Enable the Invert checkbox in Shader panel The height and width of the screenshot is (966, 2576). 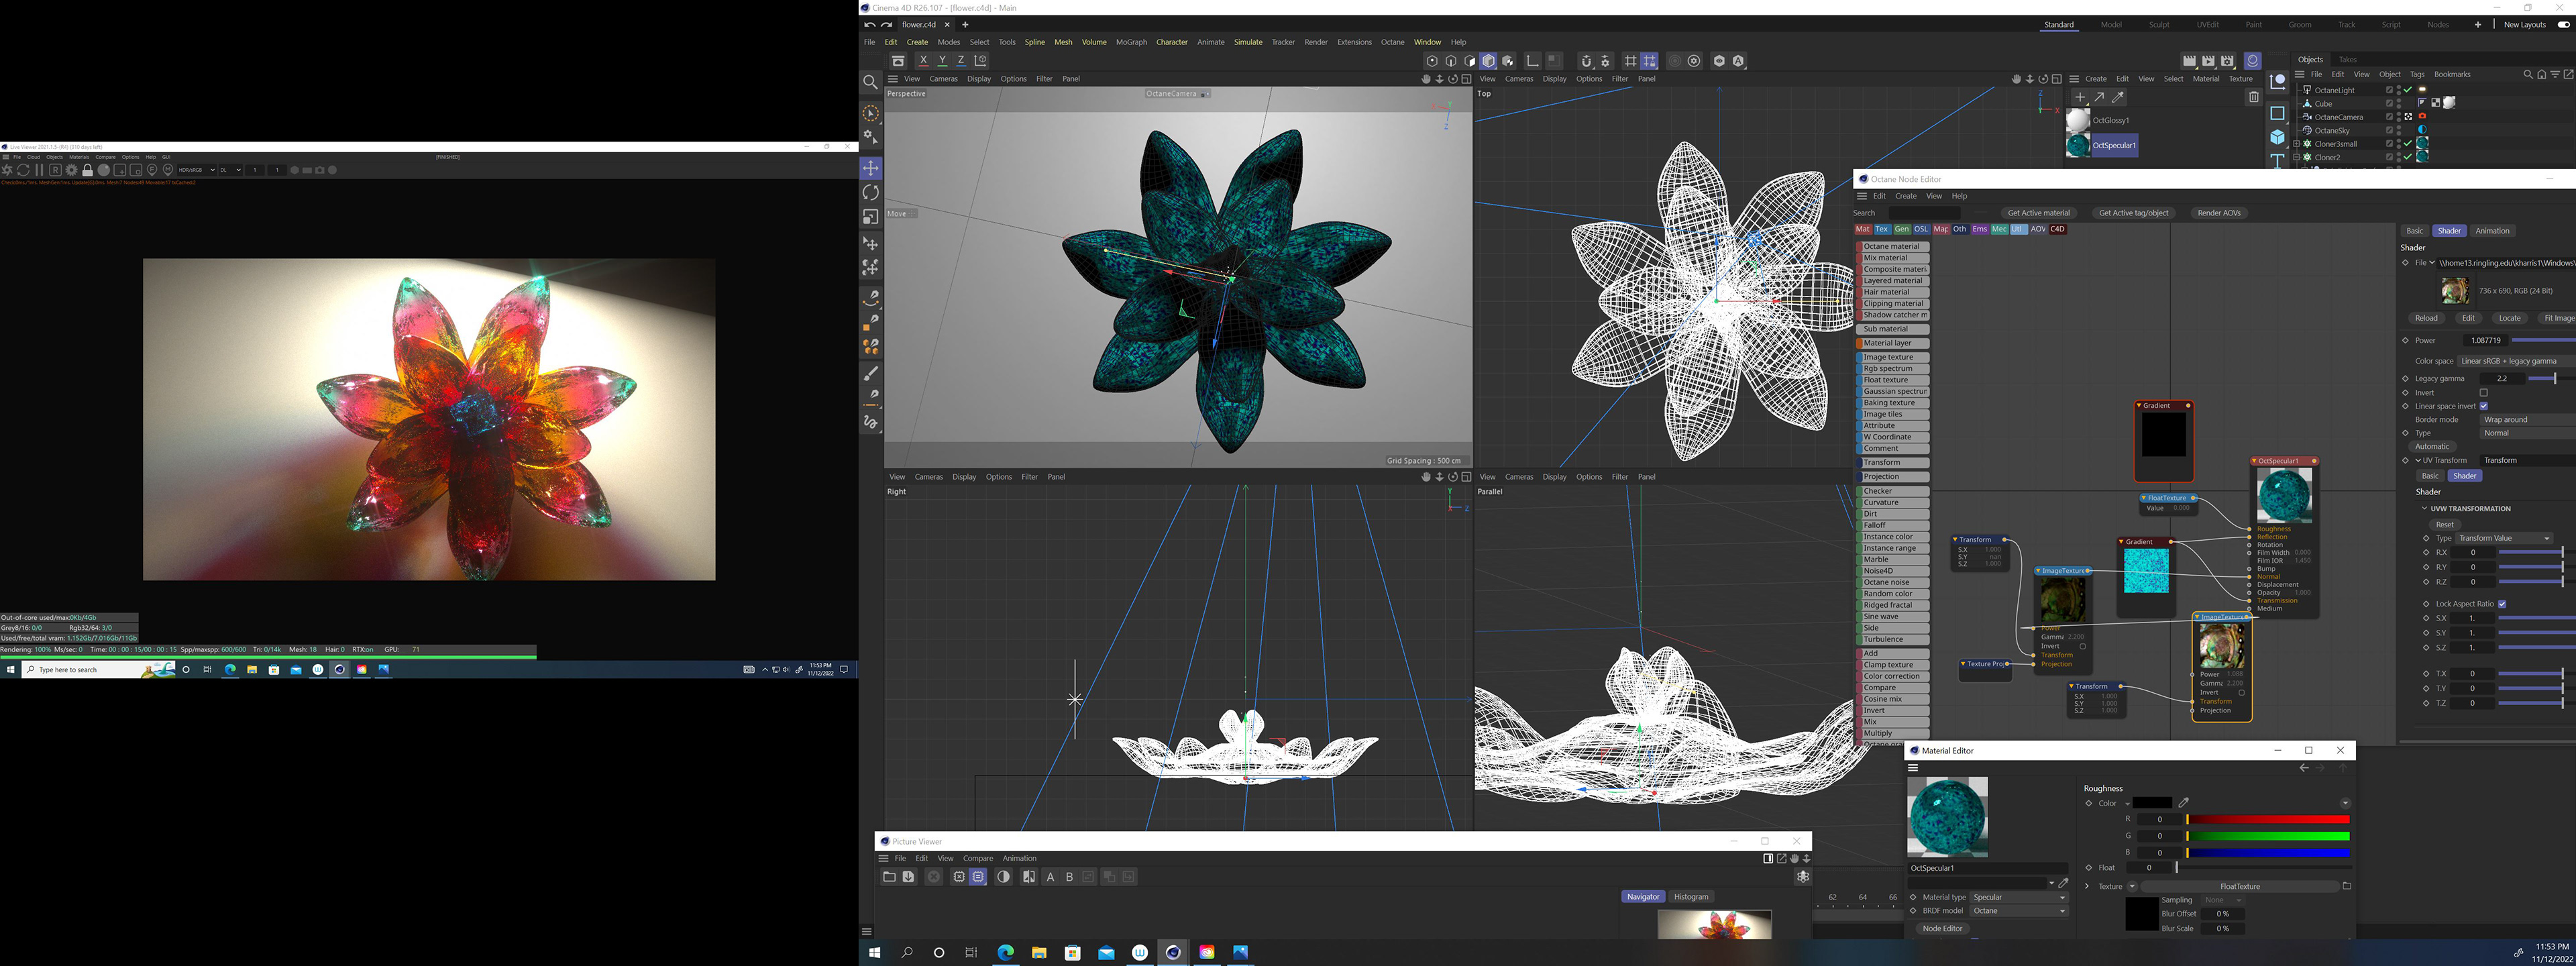point(2484,393)
